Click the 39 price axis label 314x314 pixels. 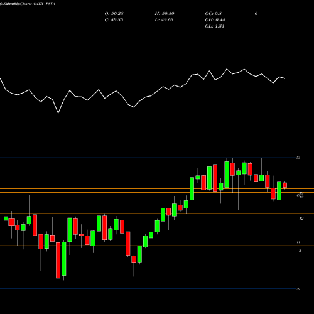[298, 289]
